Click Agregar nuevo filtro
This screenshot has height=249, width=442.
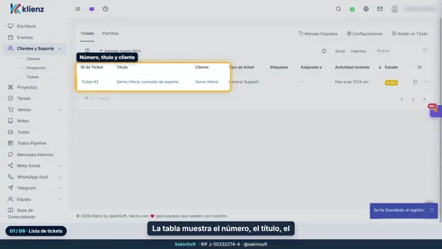coord(119,50)
